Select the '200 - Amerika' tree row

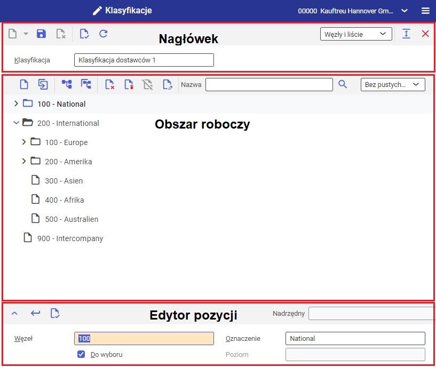click(x=218, y=161)
